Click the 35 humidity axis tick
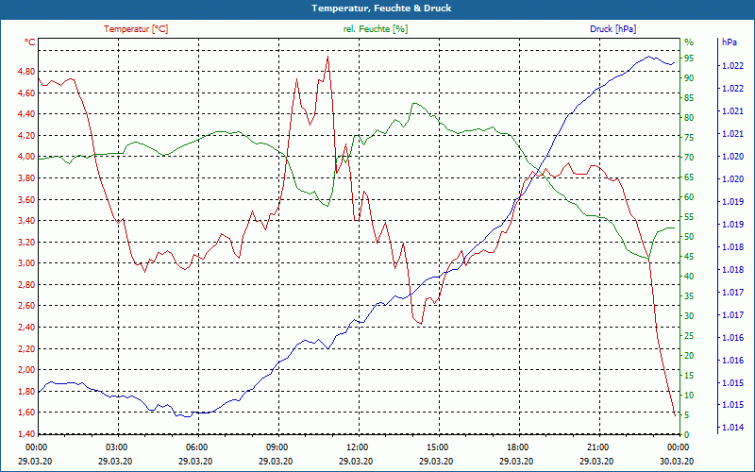This screenshot has height=472, width=755. (x=689, y=296)
